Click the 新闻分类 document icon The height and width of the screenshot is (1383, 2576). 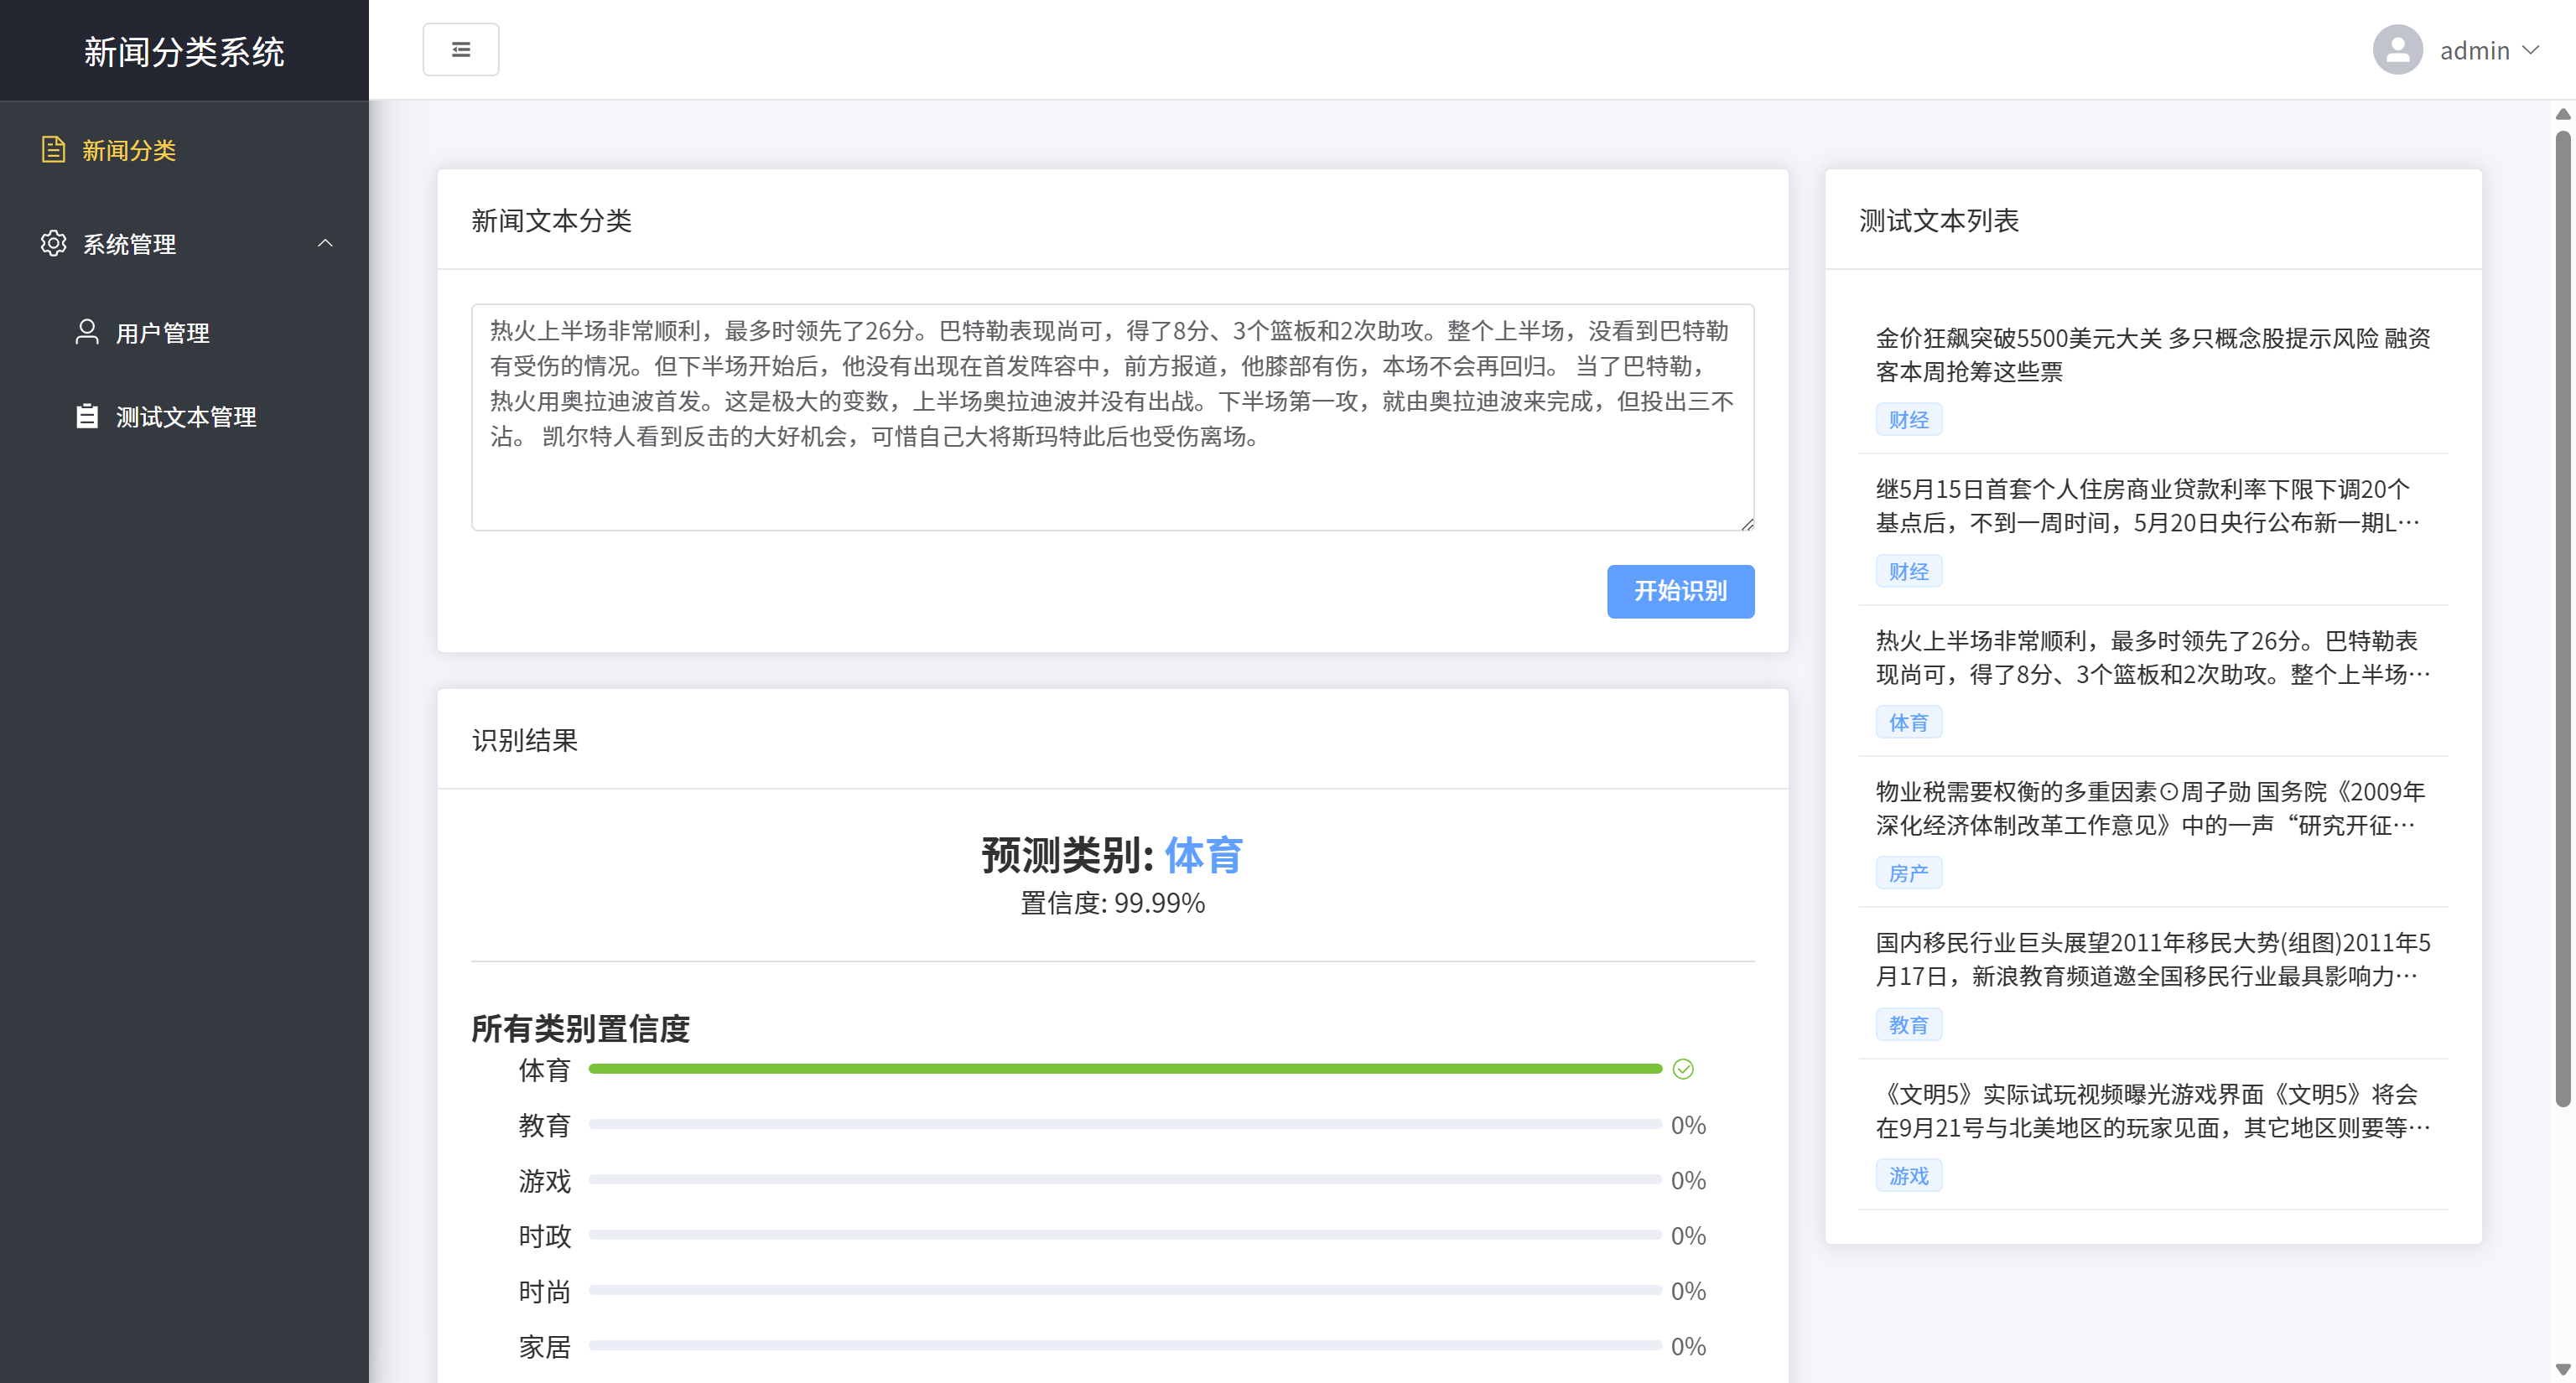pos(53,150)
